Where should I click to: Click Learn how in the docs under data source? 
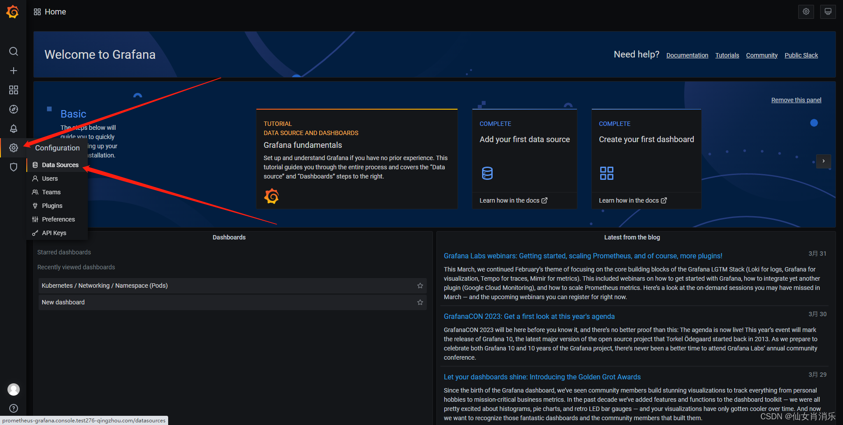pos(513,200)
